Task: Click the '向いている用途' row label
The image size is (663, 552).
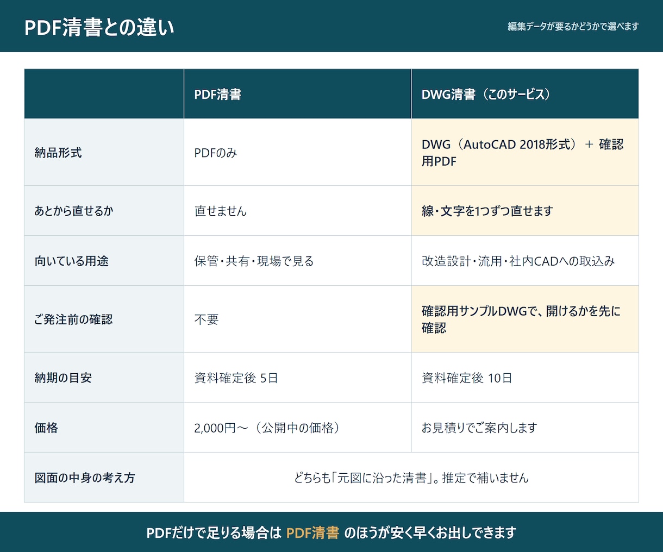Action: 104,261
